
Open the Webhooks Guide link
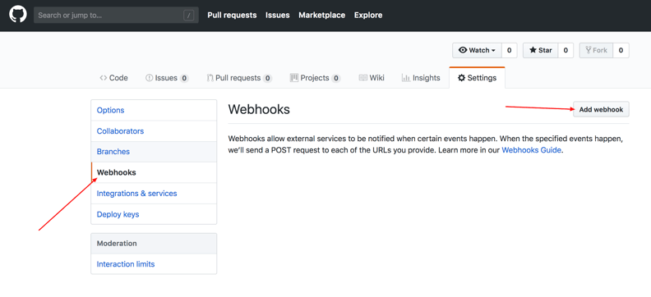(x=532, y=150)
